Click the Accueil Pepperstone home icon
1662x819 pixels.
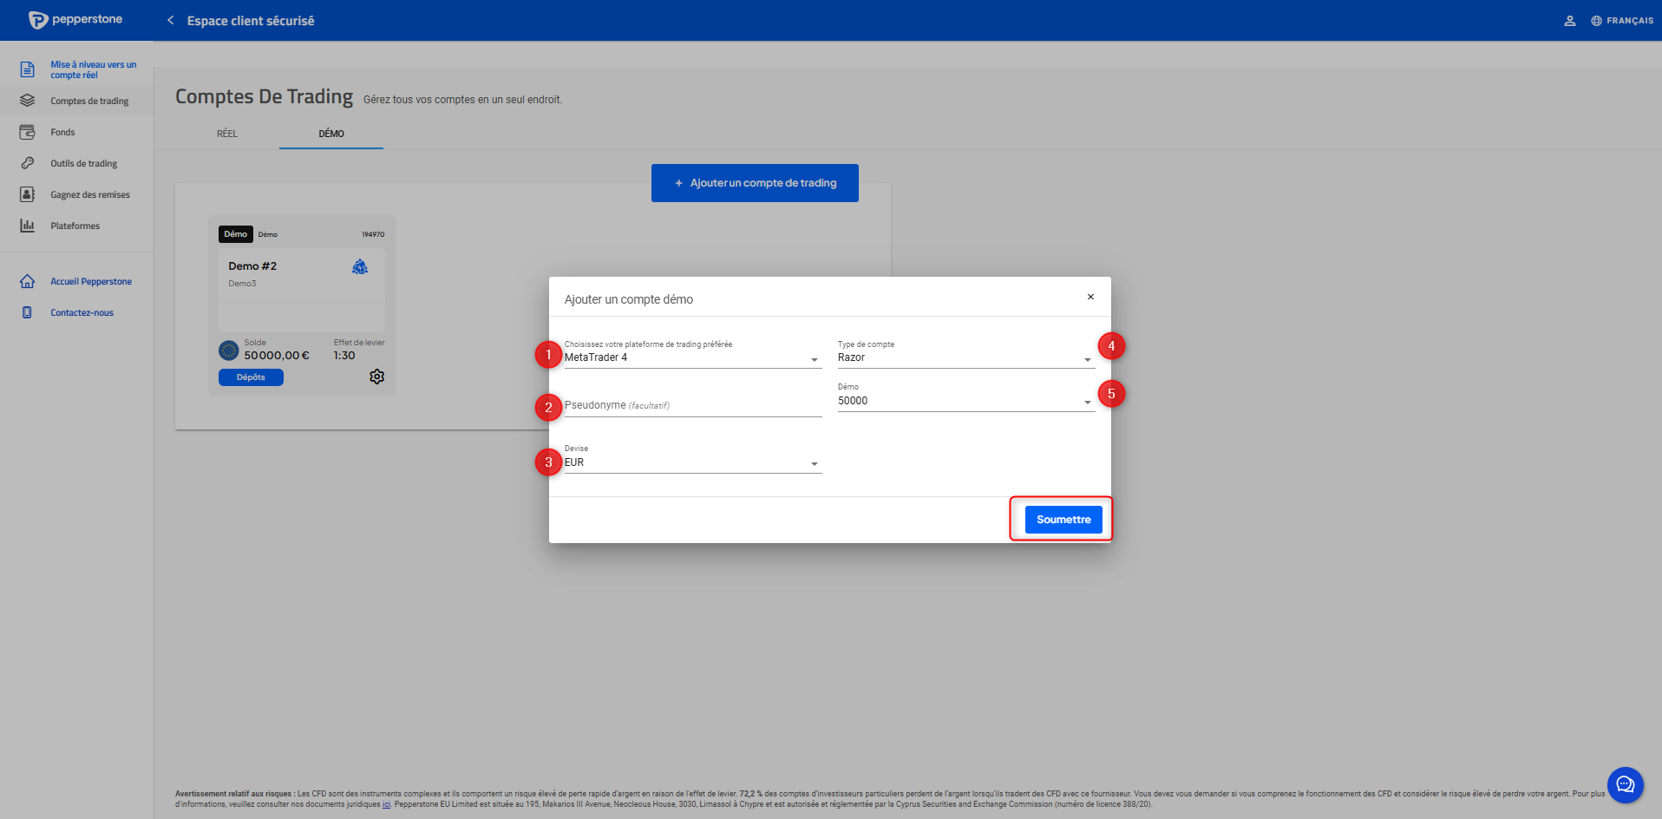[x=28, y=281]
